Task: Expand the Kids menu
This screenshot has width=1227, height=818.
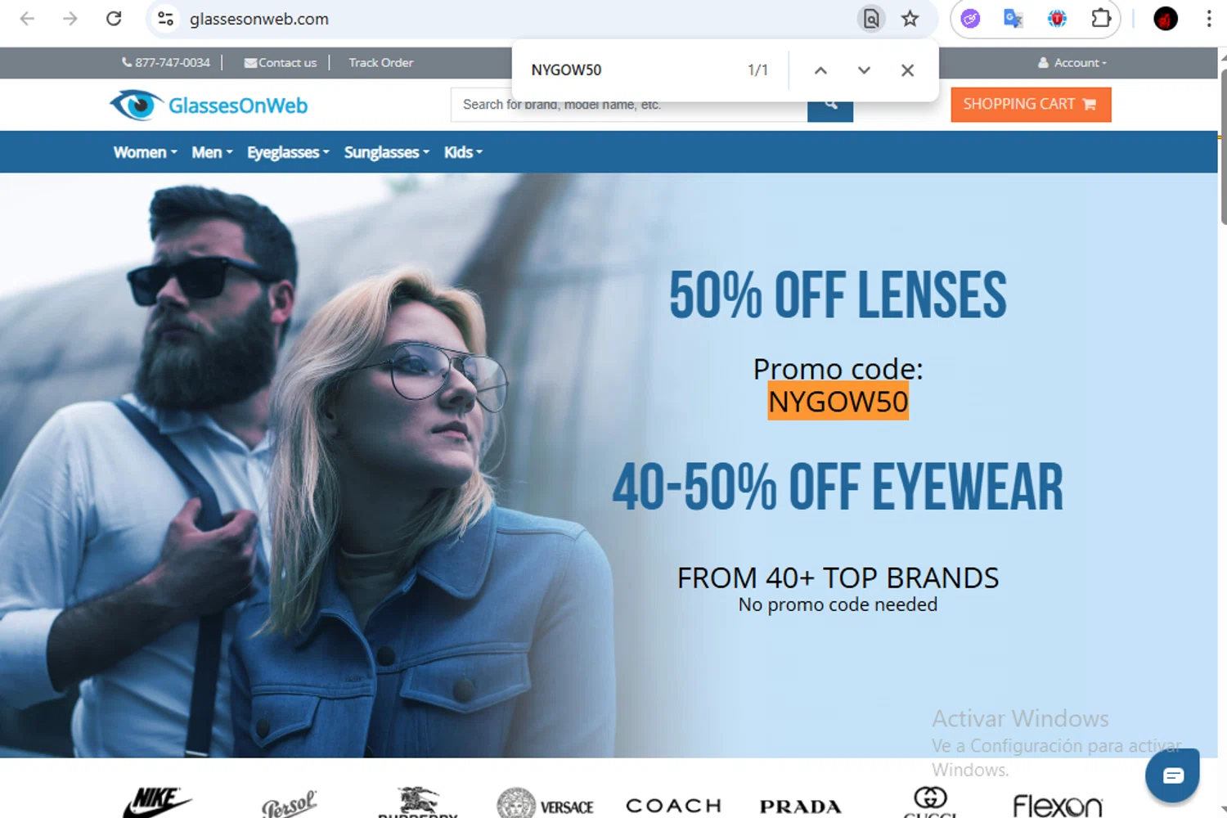Action: (463, 152)
